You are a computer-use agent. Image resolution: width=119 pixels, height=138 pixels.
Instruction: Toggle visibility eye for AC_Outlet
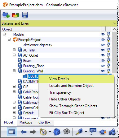pos(103,55)
